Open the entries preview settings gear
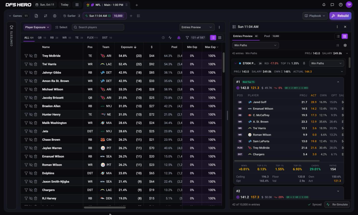The height and width of the screenshot is (215, 358). coord(345,45)
